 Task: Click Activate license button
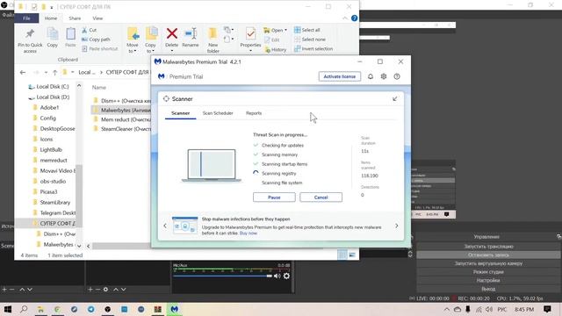[x=340, y=76]
